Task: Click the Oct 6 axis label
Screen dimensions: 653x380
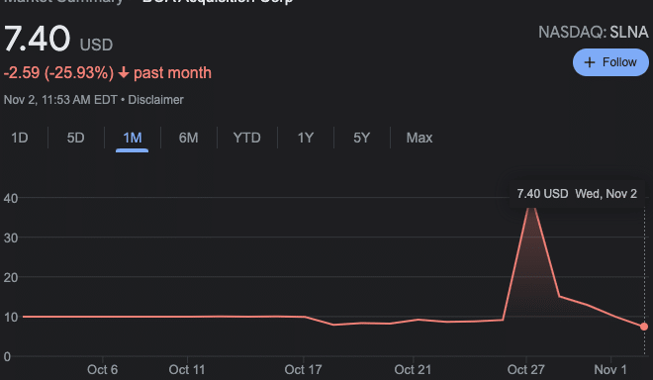Action: (103, 369)
